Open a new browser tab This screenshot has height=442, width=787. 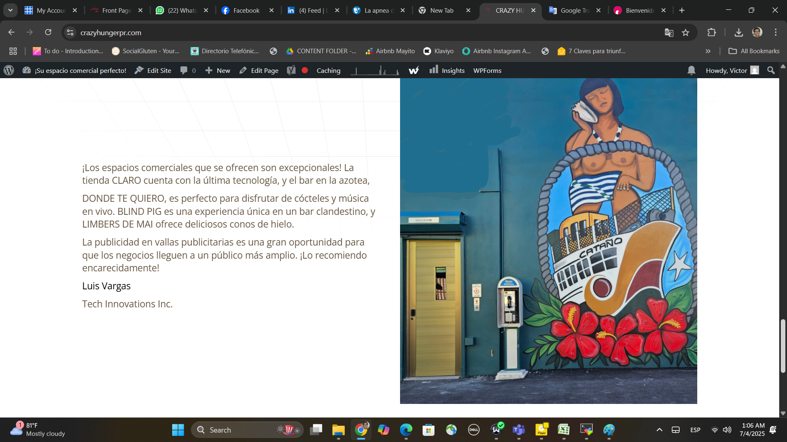coord(682,10)
